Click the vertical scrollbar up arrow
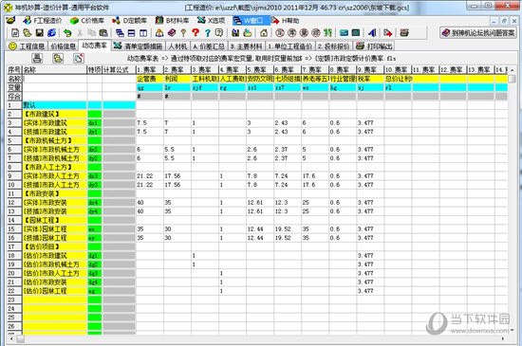The image size is (522, 346). pos(512,70)
